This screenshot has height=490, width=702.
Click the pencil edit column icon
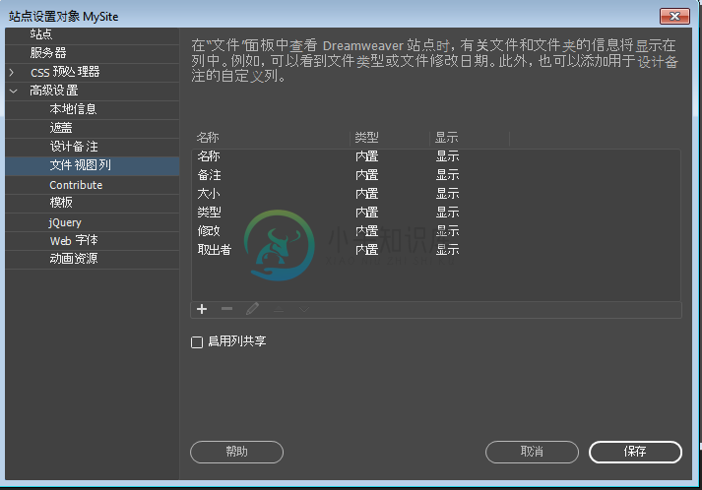pyautogui.click(x=252, y=309)
